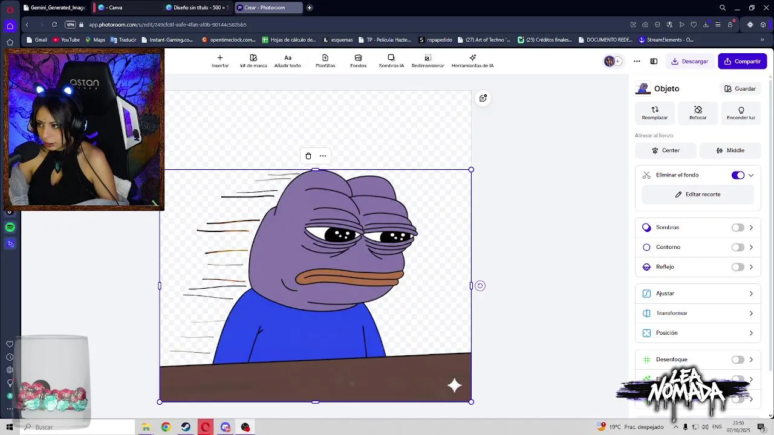The width and height of the screenshot is (774, 435).
Task: Open top bar more options ellipsis
Action: tap(637, 61)
